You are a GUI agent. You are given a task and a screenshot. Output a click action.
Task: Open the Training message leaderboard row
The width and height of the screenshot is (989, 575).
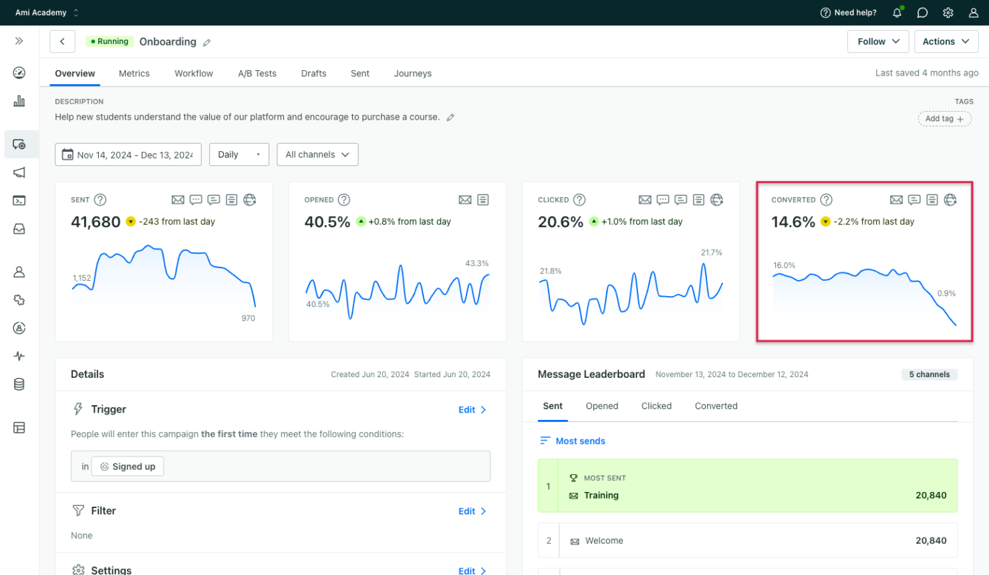pyautogui.click(x=747, y=485)
